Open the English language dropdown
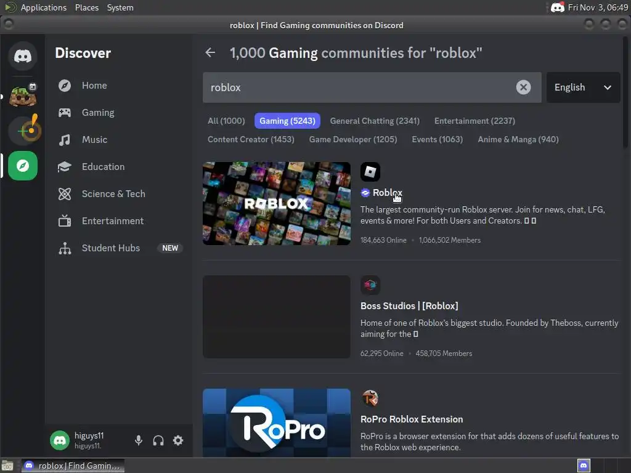The width and height of the screenshot is (631, 473). (583, 87)
